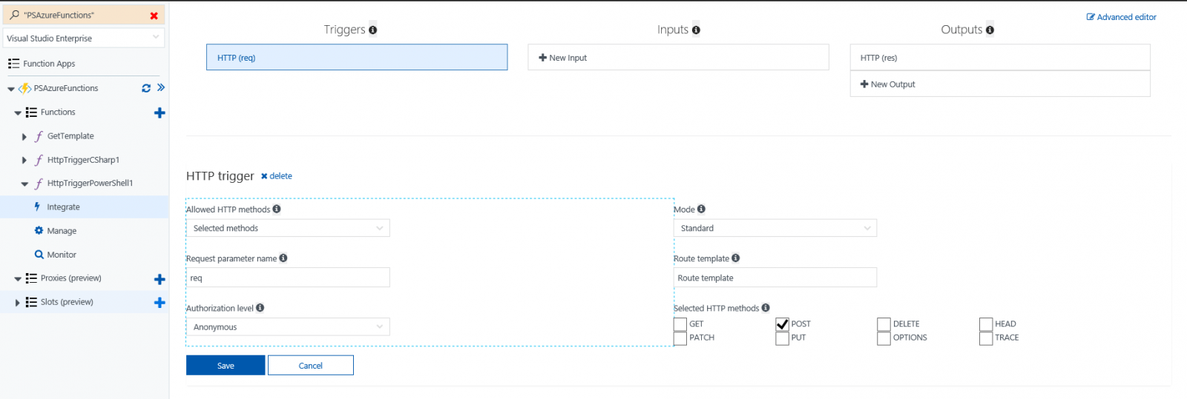Show info for Route template
This screenshot has height=399, width=1187.
click(735, 258)
